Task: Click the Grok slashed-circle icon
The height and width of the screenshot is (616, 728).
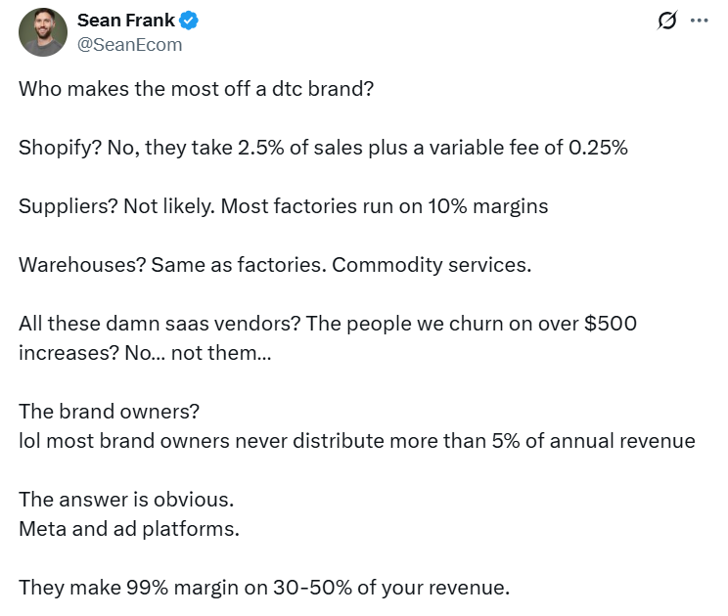Action: (x=668, y=21)
